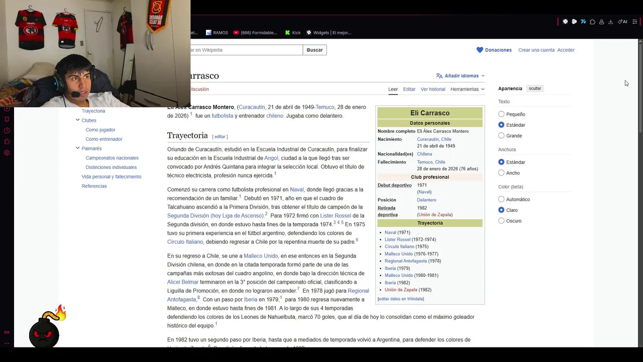Click editar datos en Wikidata link
Screen dimensions: 643x362
(401, 299)
